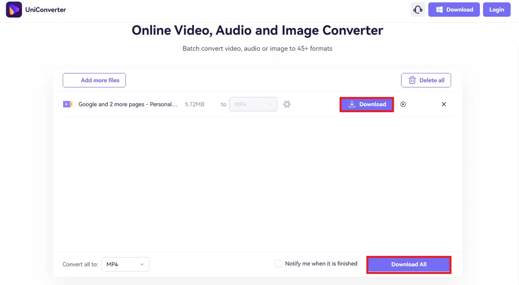Remove the file with the X icon
519x285 pixels.
click(444, 104)
